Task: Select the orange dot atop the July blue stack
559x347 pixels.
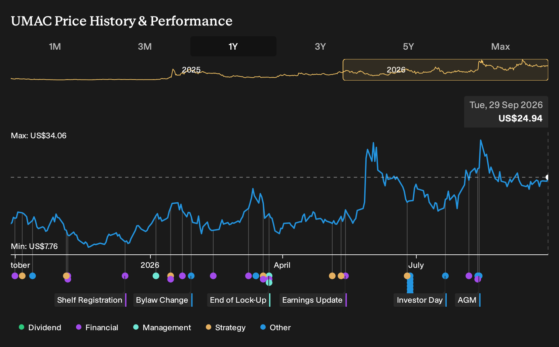Action: pyautogui.click(x=407, y=276)
